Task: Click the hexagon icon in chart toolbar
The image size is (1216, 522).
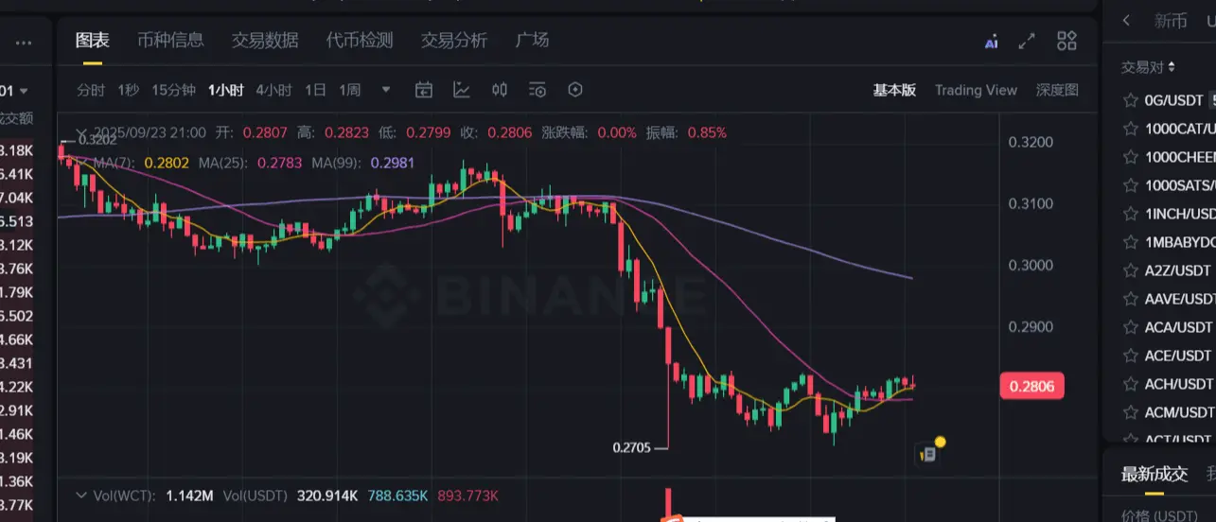Action: tap(575, 90)
